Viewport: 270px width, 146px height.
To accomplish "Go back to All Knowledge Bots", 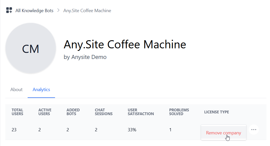I will (34, 11).
